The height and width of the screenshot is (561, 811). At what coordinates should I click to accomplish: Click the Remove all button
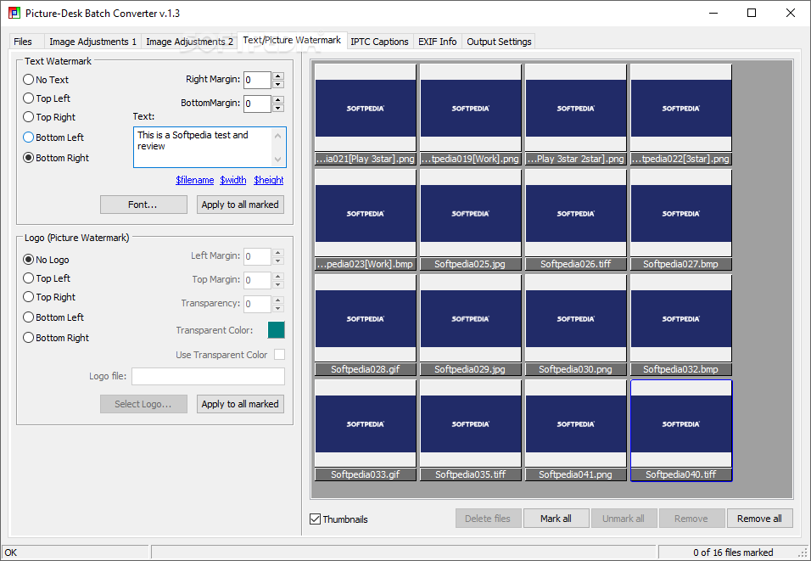tap(759, 519)
